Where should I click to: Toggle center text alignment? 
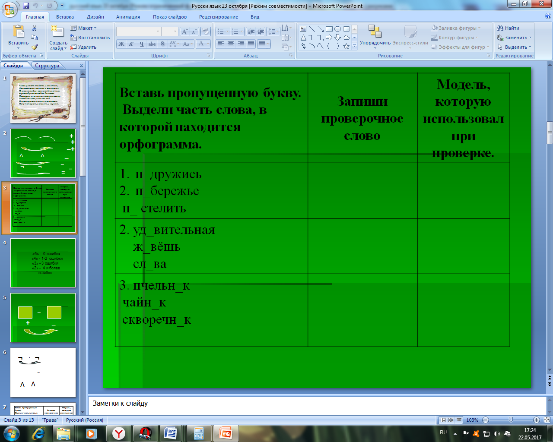pyautogui.click(x=231, y=44)
